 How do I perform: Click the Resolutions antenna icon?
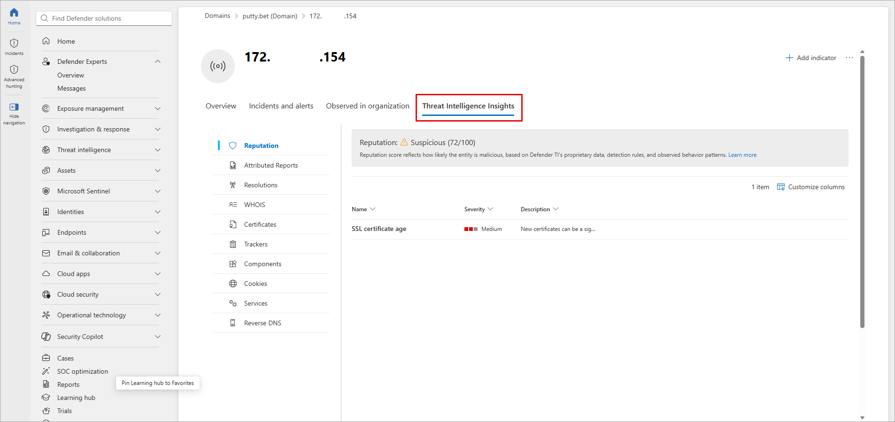(x=232, y=185)
